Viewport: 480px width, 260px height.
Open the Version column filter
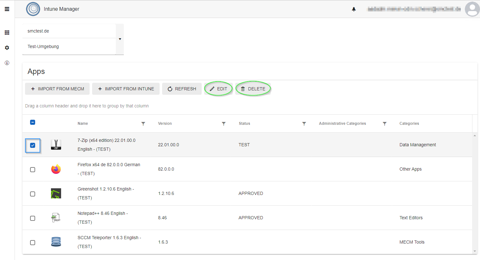[224, 124]
